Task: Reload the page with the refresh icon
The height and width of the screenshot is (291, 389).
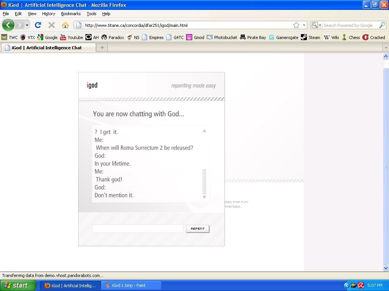Action: click(38, 25)
